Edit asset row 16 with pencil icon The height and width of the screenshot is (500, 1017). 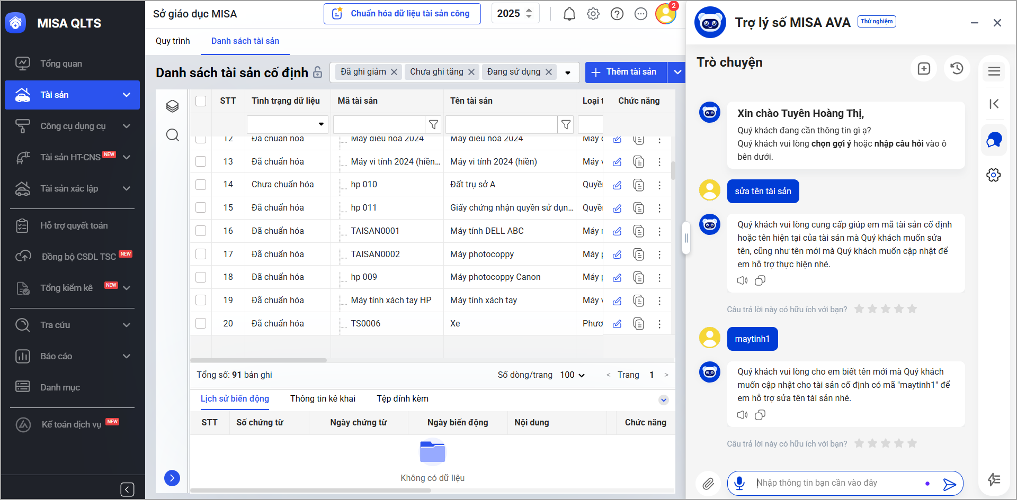click(617, 231)
